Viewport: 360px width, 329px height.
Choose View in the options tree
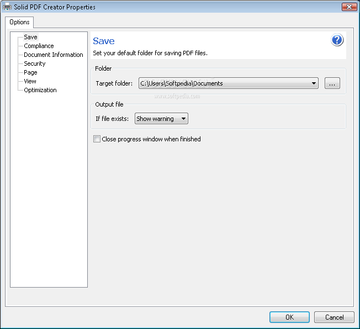pos(30,81)
